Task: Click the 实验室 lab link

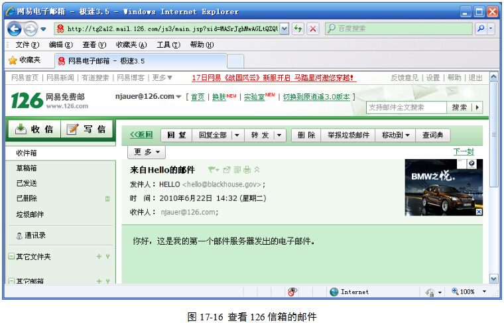Action: click(254, 97)
